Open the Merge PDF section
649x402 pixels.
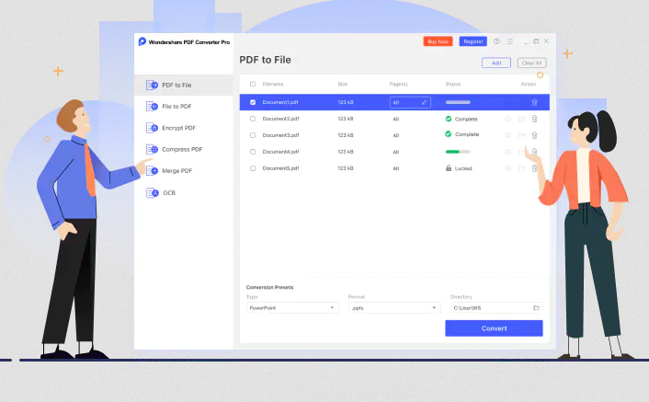[x=176, y=171]
